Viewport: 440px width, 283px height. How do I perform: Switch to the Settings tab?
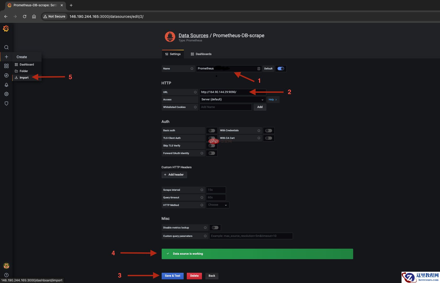[173, 54]
